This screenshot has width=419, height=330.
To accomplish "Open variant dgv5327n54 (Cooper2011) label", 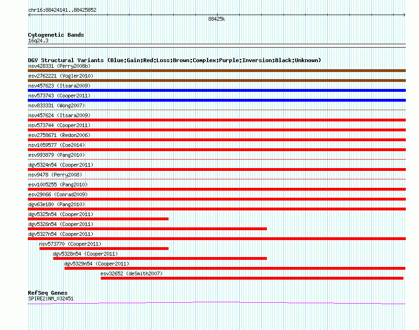I will 61,234.
